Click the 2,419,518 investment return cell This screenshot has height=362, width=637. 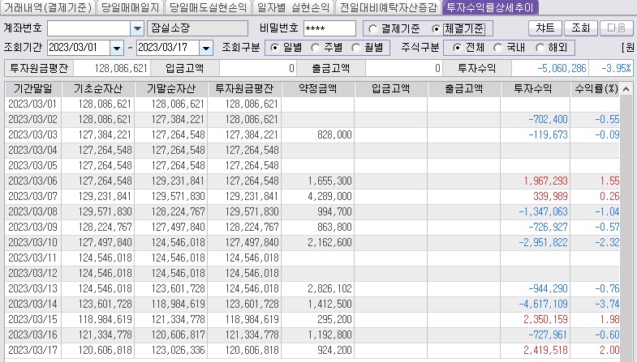(x=536, y=350)
